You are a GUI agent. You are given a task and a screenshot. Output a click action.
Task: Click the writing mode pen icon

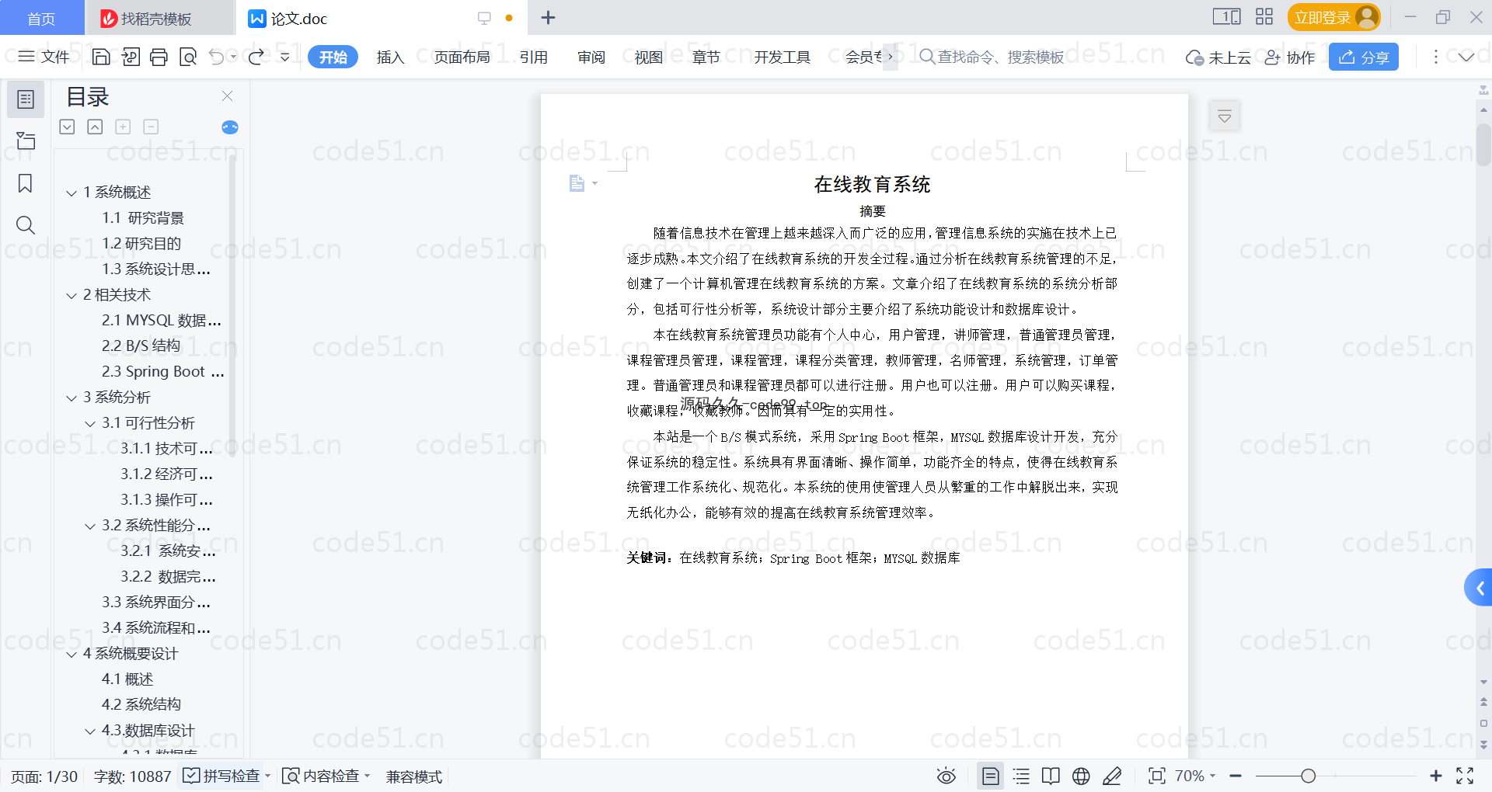[1112, 776]
